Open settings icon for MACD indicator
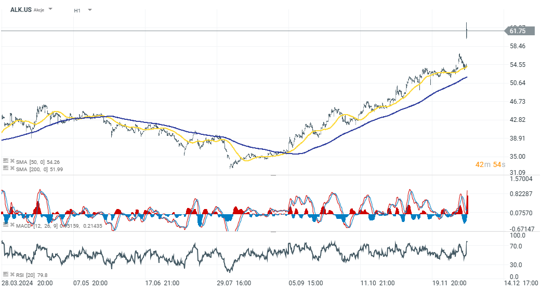 coord(6,225)
